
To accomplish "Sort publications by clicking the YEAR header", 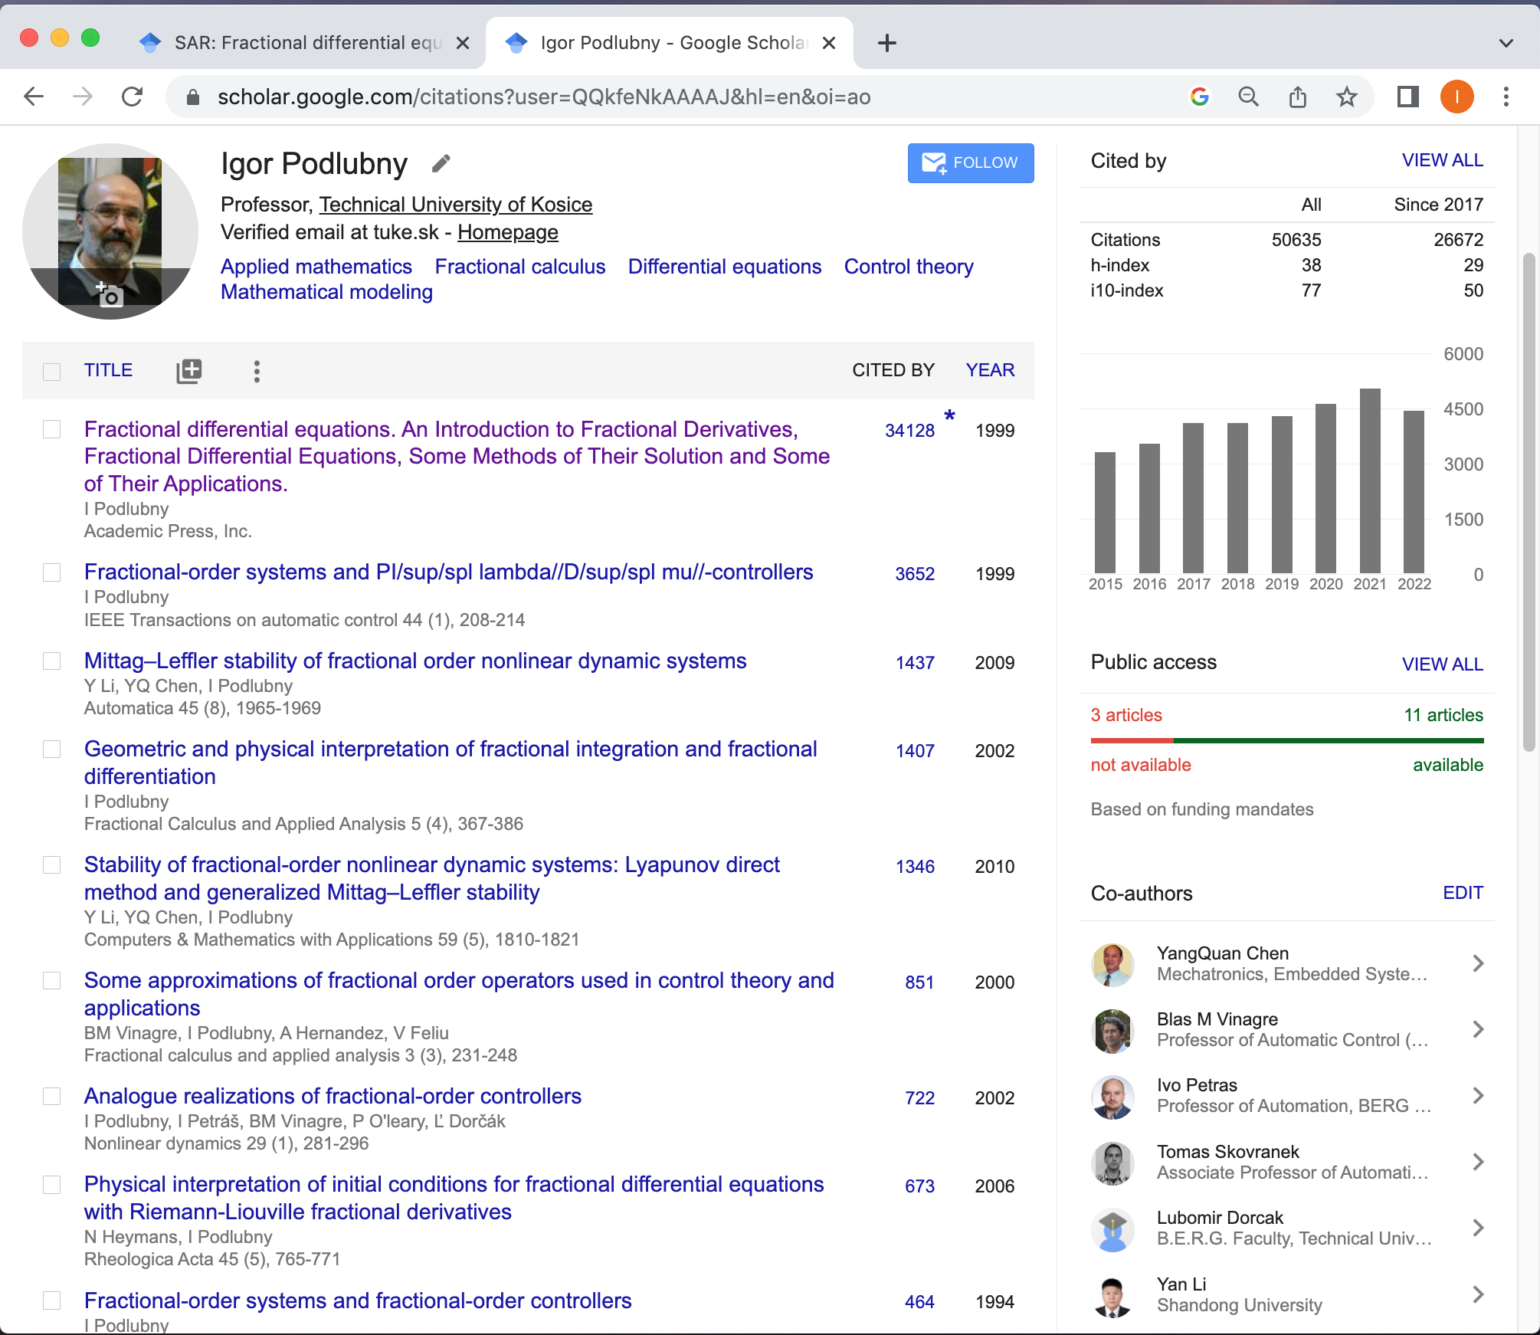I will point(989,370).
